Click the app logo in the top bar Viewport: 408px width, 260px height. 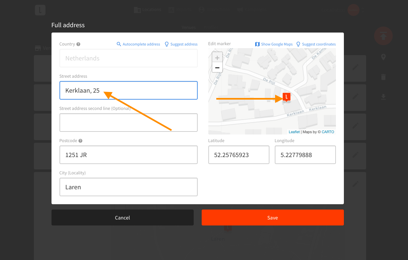click(x=40, y=10)
